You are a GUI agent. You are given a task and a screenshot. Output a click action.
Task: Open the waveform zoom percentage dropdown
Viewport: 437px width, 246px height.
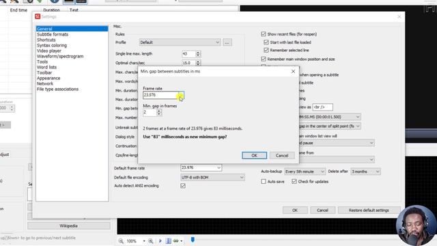144,241
